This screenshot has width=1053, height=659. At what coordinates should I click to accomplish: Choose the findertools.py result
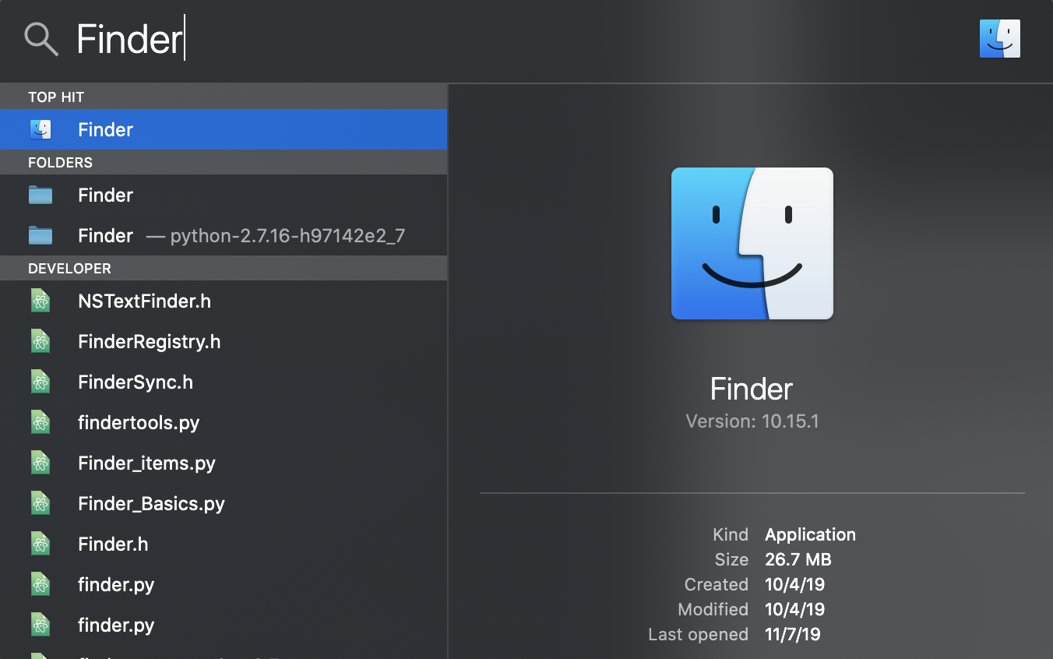224,422
